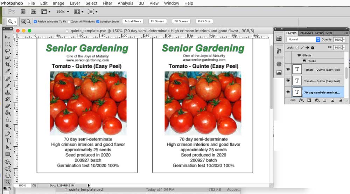Click the link layers icon

tap(293, 101)
